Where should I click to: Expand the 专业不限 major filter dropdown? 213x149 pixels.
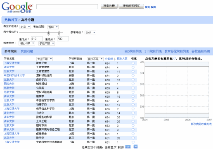pos(45,59)
